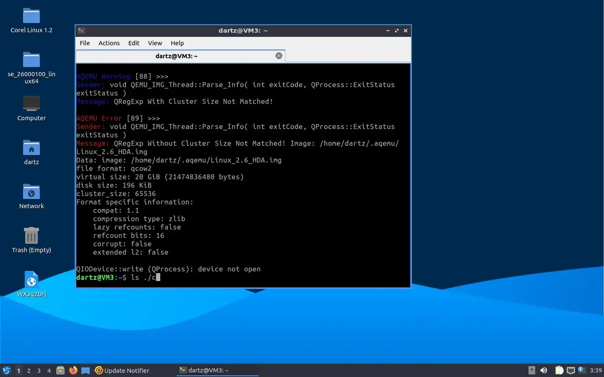Click 'Data: image:' path line
Screen dimensions: 604x377
[179, 160]
